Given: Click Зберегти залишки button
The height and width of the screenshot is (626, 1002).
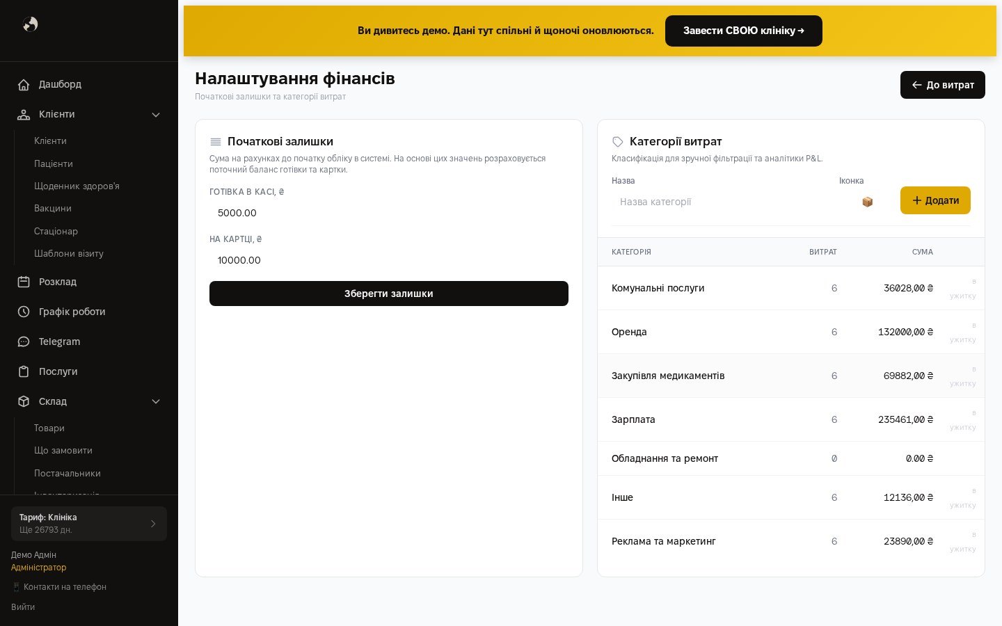Looking at the screenshot, I should [x=389, y=294].
